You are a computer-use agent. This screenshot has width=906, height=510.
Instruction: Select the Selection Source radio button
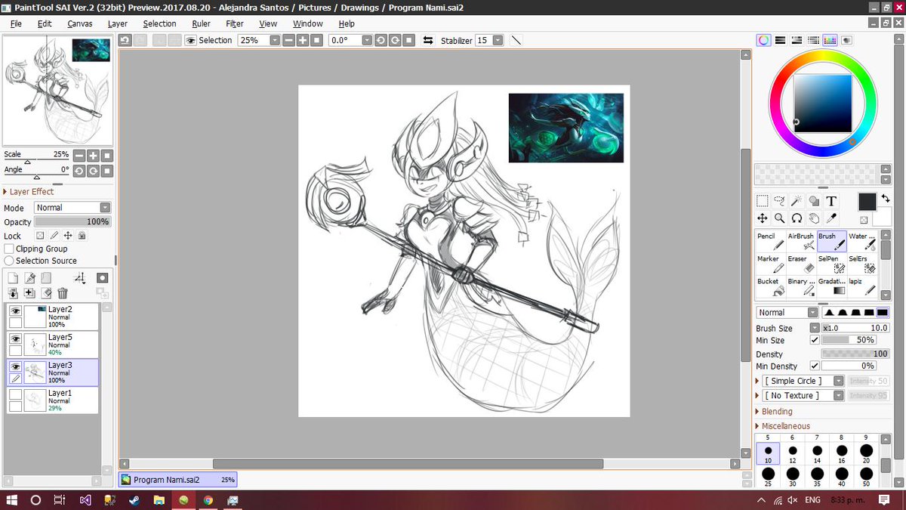[9, 261]
